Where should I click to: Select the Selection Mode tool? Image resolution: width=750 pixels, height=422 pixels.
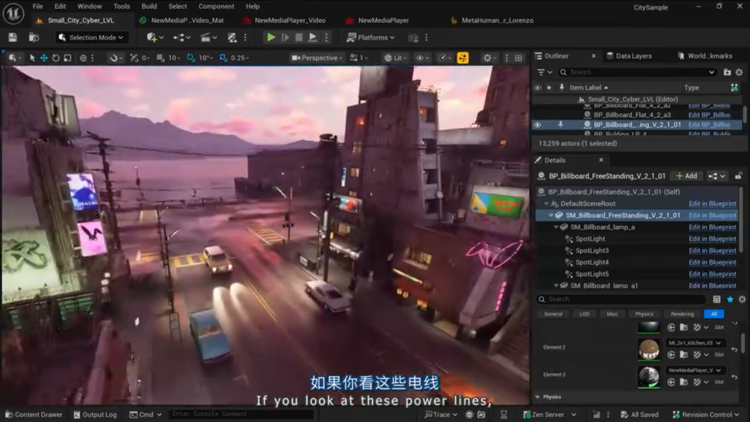(x=91, y=37)
